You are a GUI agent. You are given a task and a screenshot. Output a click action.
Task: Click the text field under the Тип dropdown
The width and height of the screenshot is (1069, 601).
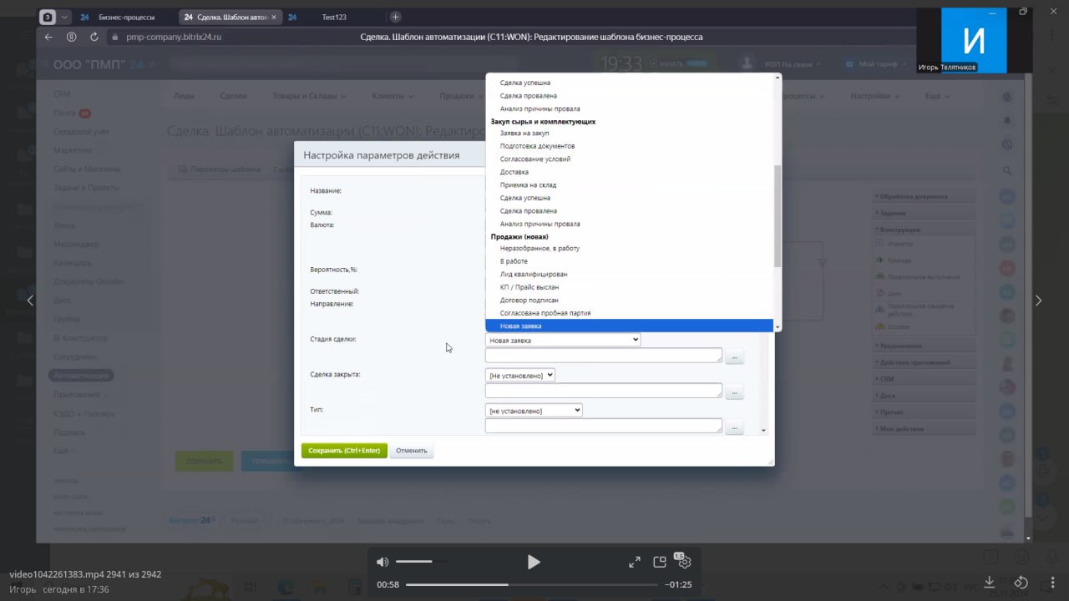pos(604,426)
